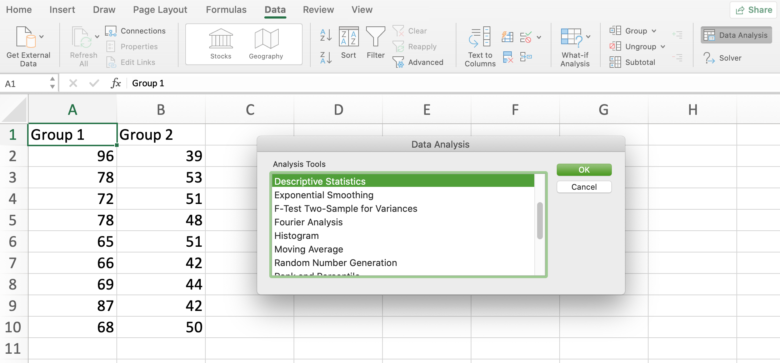Screen dimensions: 780x363
Task: Click the Analysis Tools list scrollbar
Action: (540, 221)
